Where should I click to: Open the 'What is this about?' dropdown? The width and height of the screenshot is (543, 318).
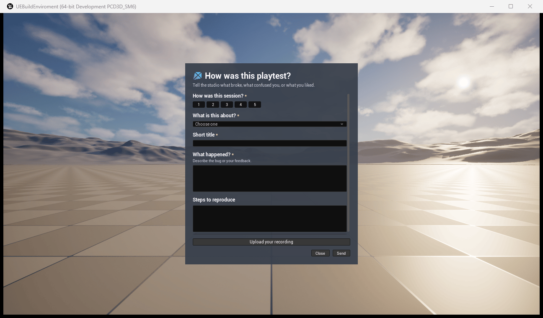269,124
